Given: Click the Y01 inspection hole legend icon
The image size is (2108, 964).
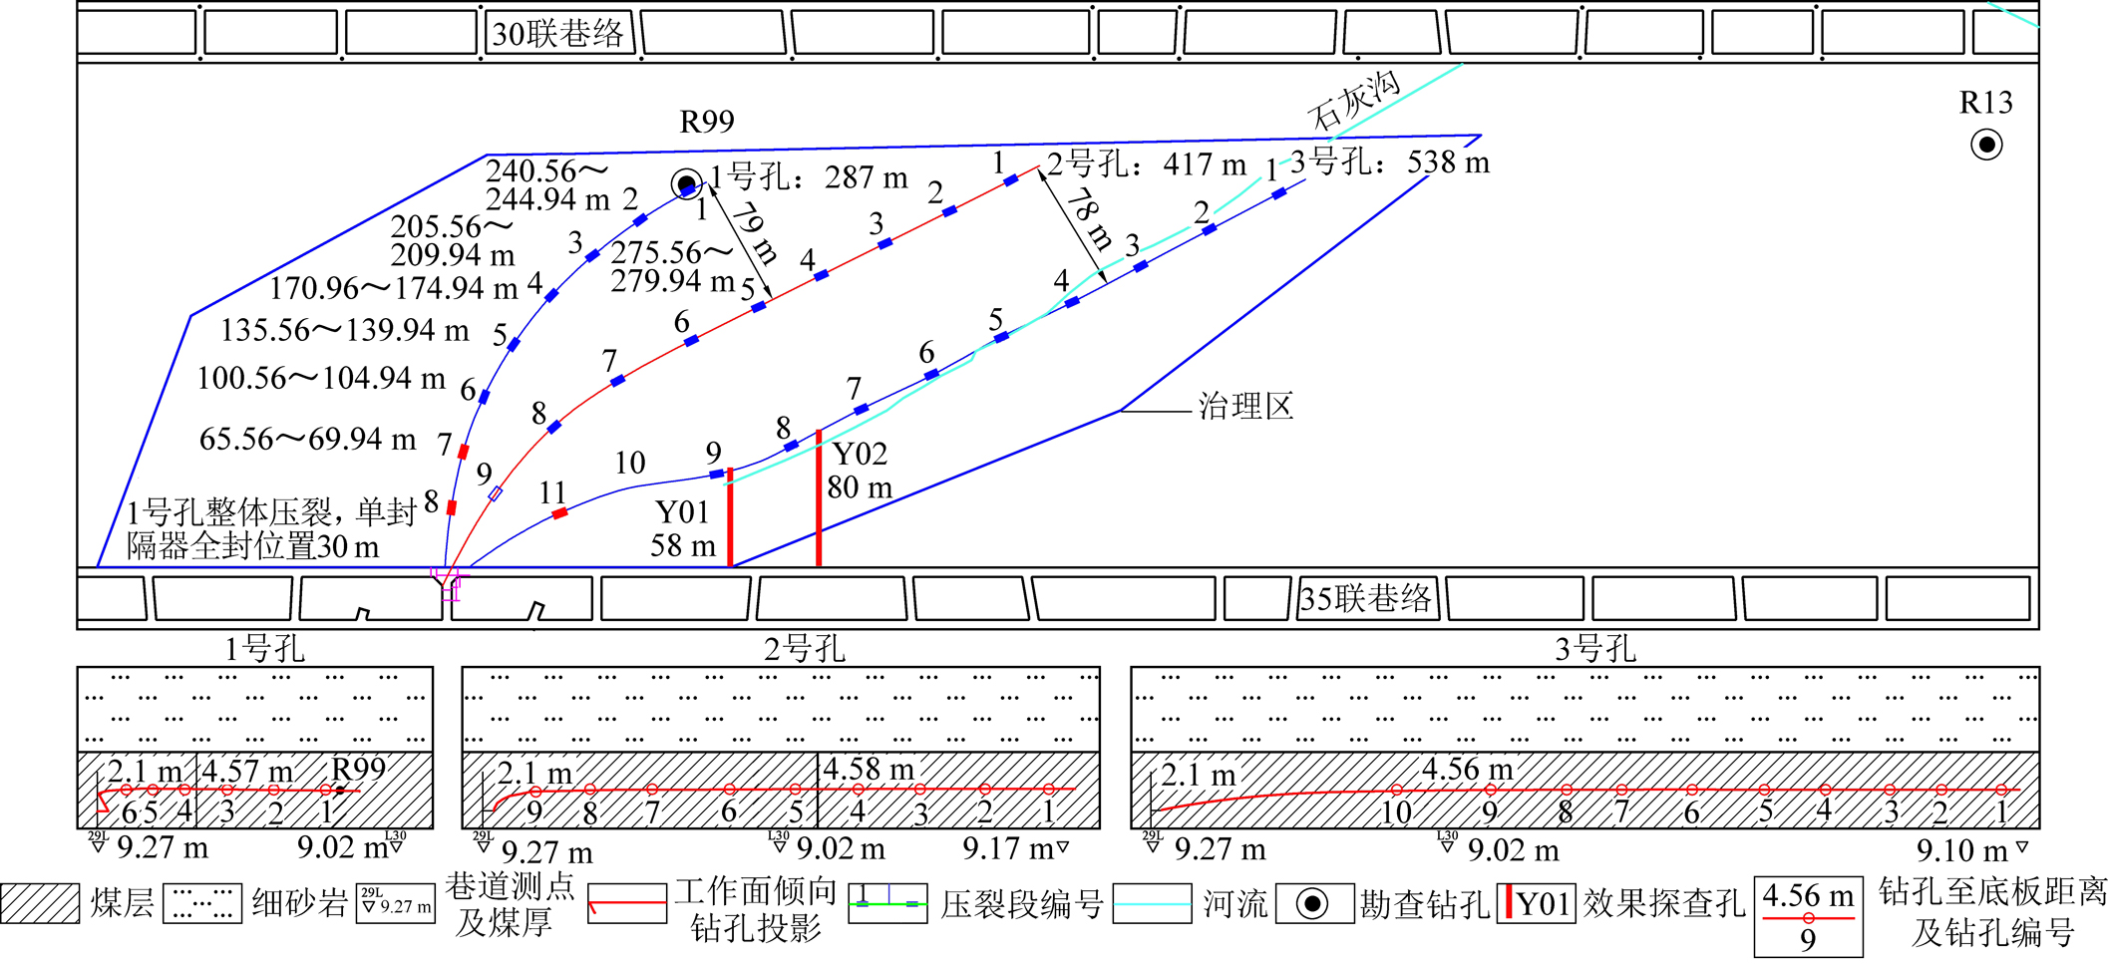Looking at the screenshot, I should [x=1536, y=903].
